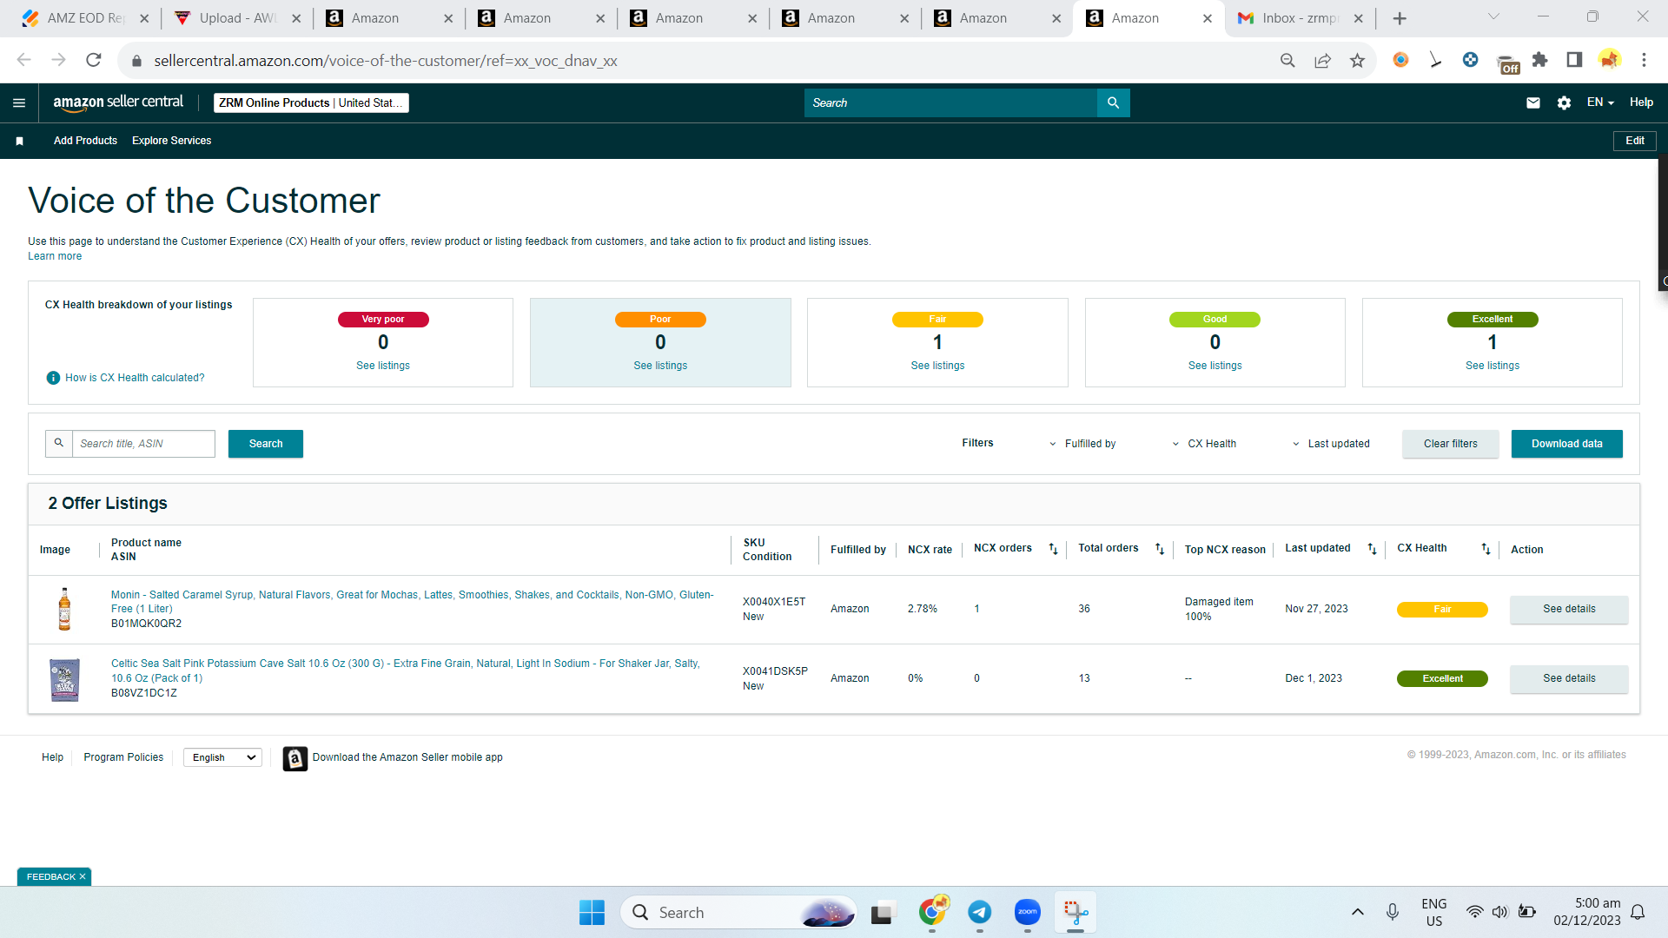The image size is (1668, 938).
Task: Open Program Policies footer link
Action: (x=123, y=757)
